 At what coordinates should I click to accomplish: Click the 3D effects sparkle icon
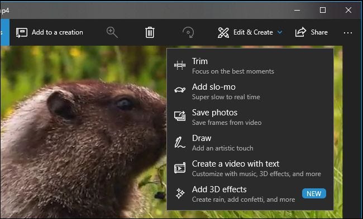pos(180,193)
